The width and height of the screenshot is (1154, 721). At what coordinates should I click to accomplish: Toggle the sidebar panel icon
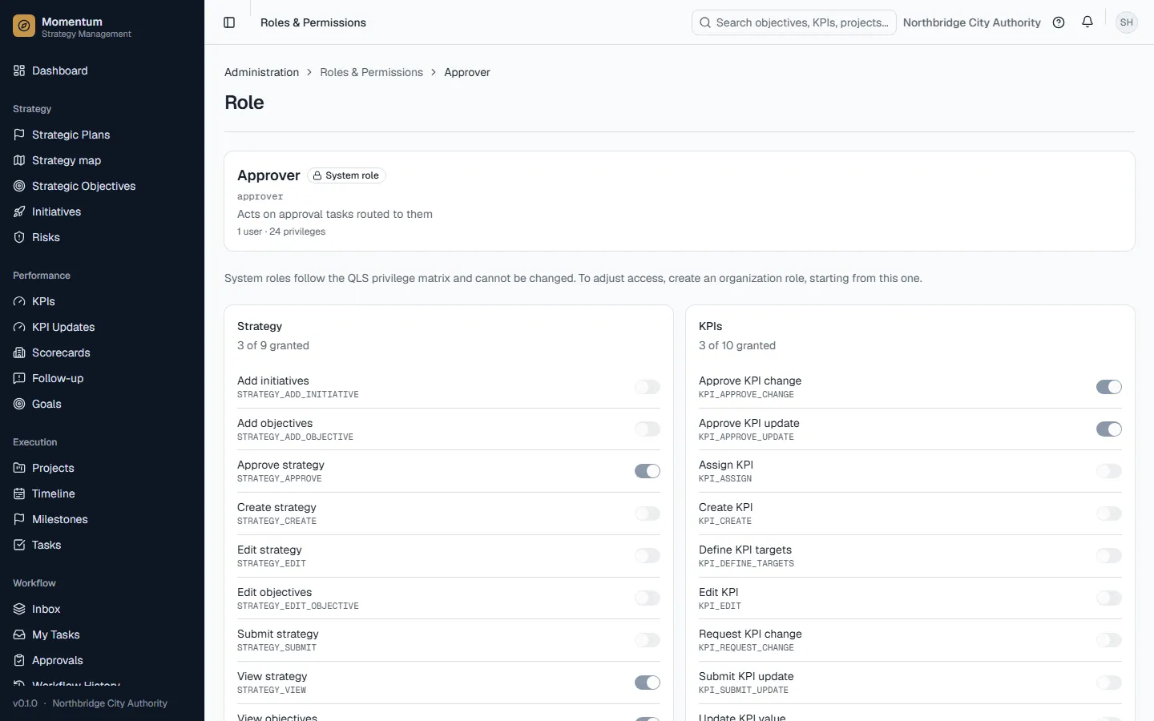[229, 22]
